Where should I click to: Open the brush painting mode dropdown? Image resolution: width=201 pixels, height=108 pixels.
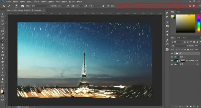click(x=39, y=6)
